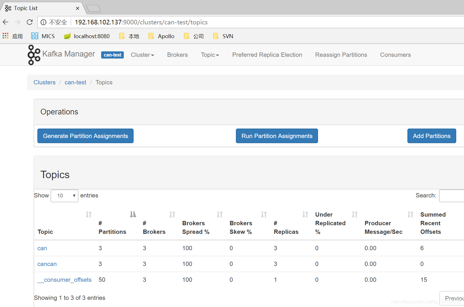Open the SVN bookmark folder

tap(223, 36)
